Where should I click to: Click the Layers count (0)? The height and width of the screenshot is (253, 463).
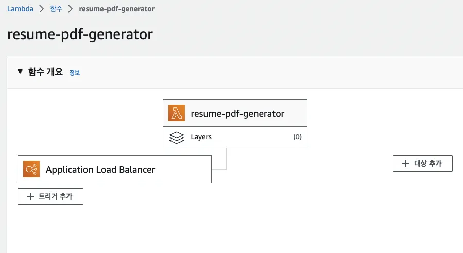point(297,137)
